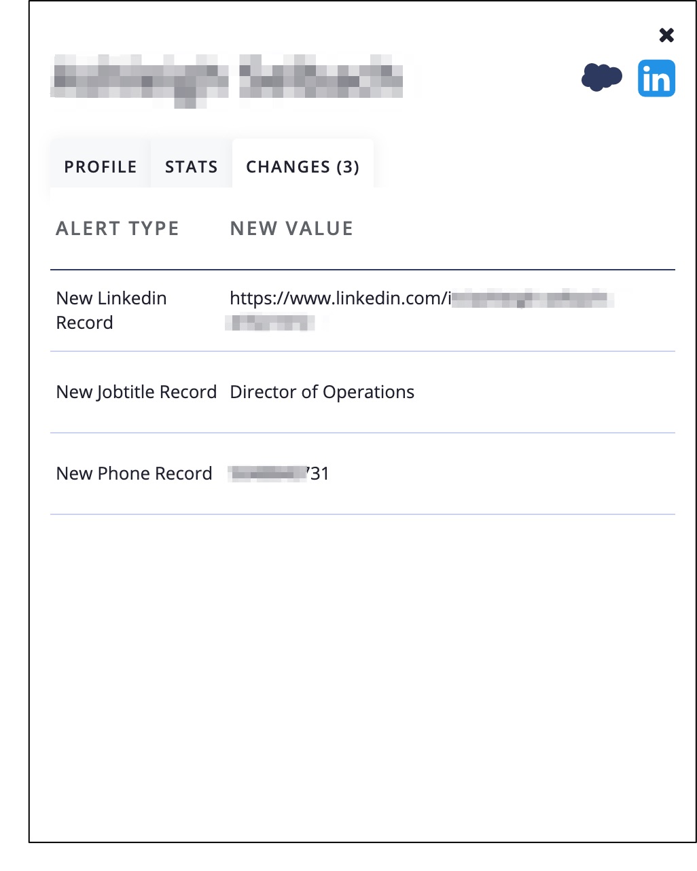
Task: Click the phone number ending in 31
Action: point(279,474)
